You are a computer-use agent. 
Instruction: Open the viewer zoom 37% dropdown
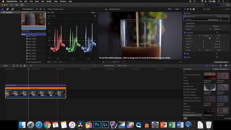tap(170, 9)
